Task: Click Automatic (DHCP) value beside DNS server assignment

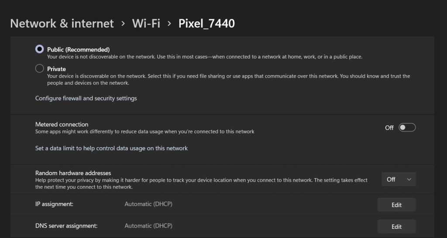Action: [x=148, y=226]
